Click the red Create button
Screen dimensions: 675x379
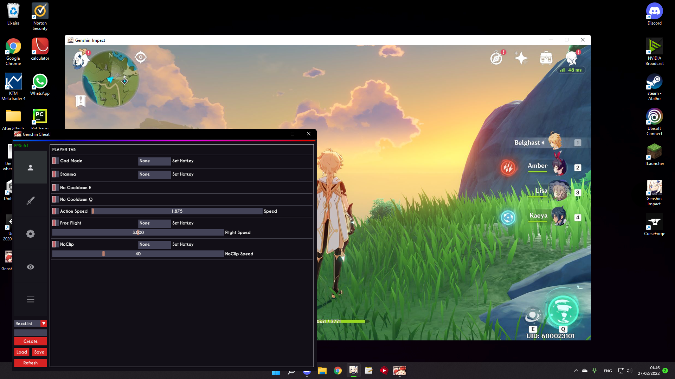tap(31, 341)
